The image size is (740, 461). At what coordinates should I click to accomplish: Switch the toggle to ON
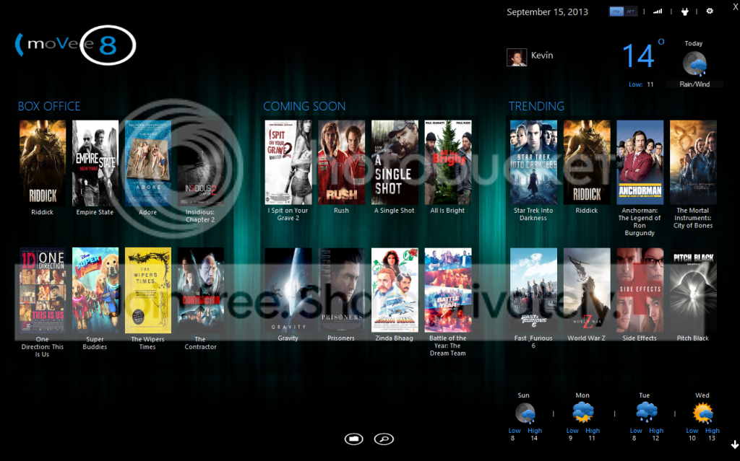pos(616,12)
